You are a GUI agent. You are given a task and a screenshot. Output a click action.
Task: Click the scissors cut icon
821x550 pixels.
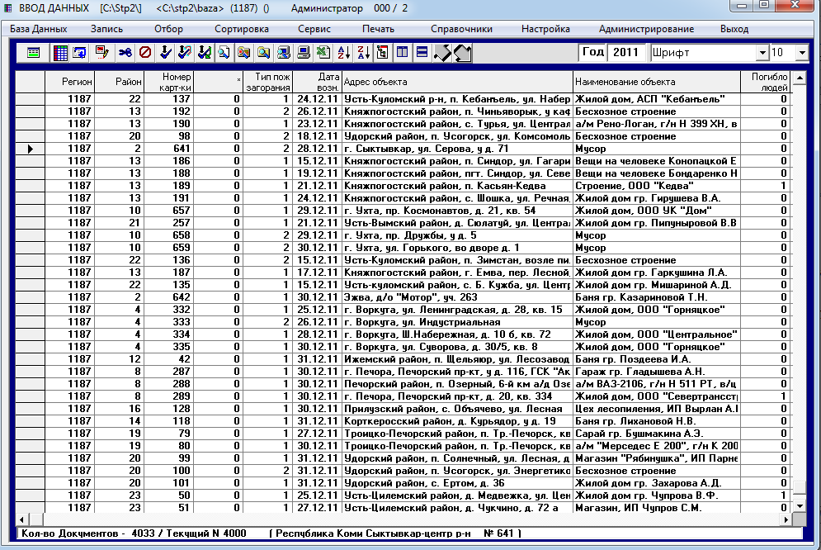pos(125,52)
